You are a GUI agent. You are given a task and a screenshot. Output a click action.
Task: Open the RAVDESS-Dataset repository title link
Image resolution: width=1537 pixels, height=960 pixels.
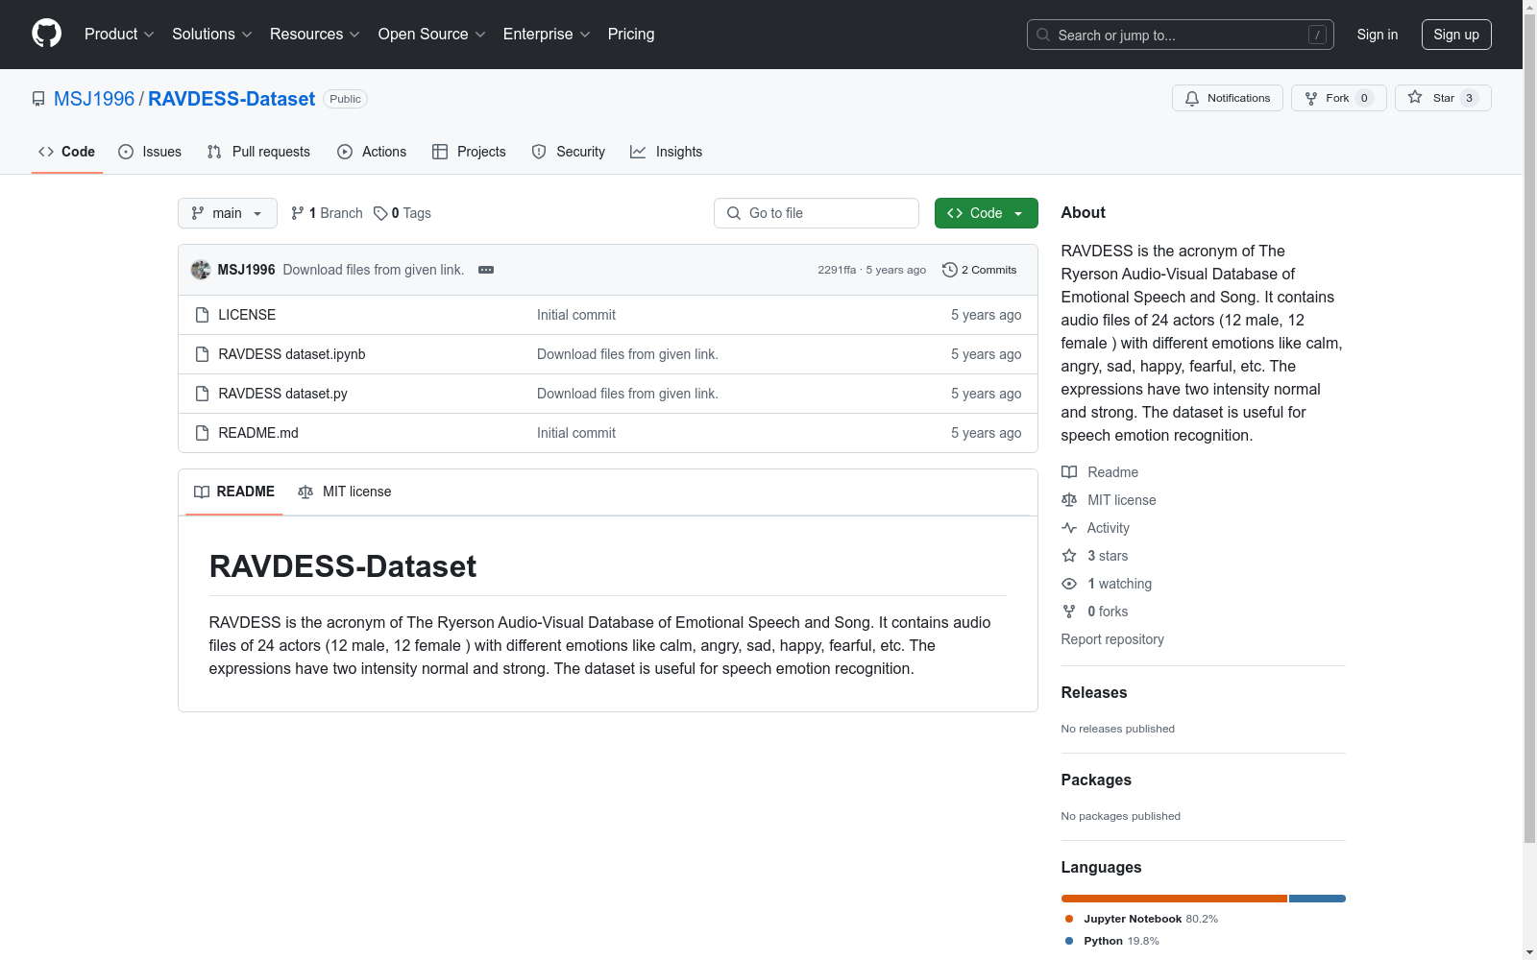[232, 99]
